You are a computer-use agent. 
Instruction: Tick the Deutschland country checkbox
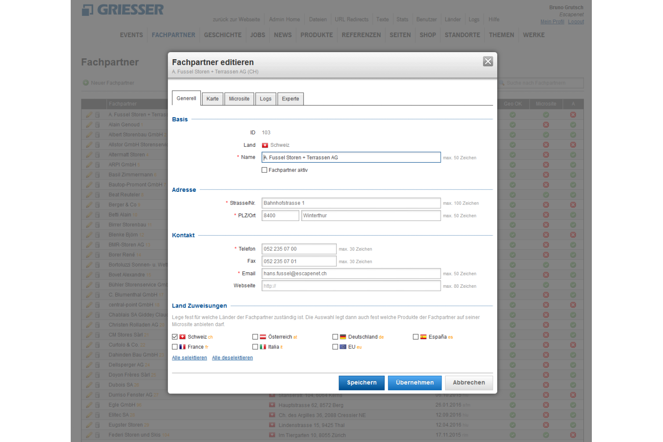tap(335, 337)
